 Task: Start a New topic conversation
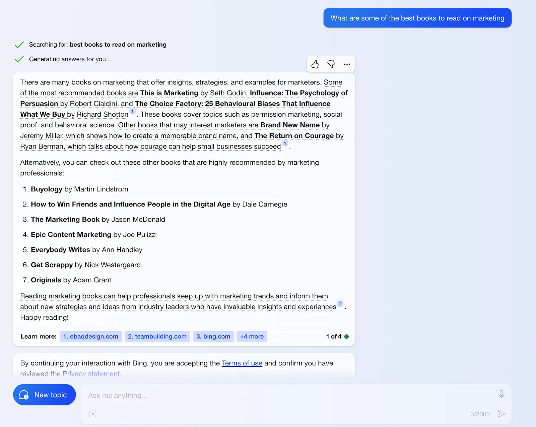point(45,395)
